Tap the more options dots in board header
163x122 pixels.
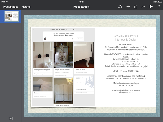75,39
